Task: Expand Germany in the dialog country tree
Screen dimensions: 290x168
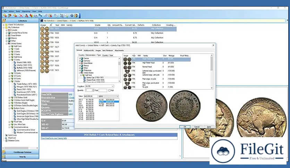Action: (79, 61)
